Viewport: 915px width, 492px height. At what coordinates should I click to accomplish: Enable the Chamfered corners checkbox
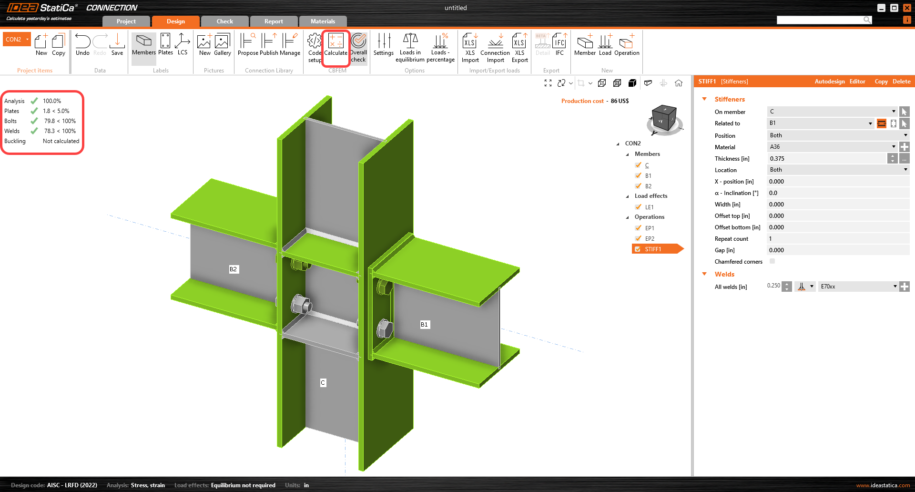pos(772,261)
